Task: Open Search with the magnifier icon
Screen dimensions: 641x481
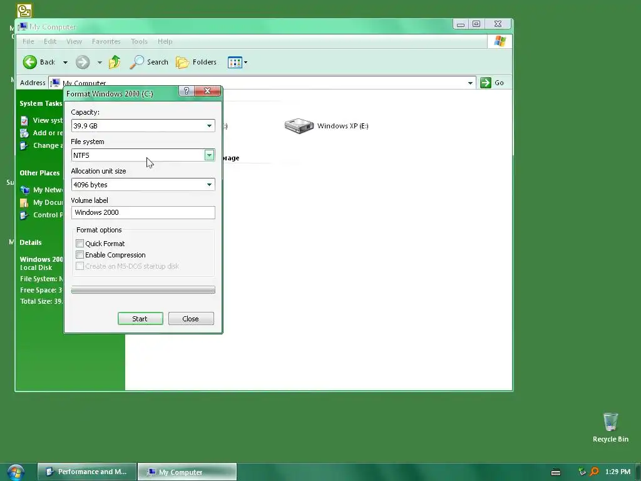Action: coord(136,62)
